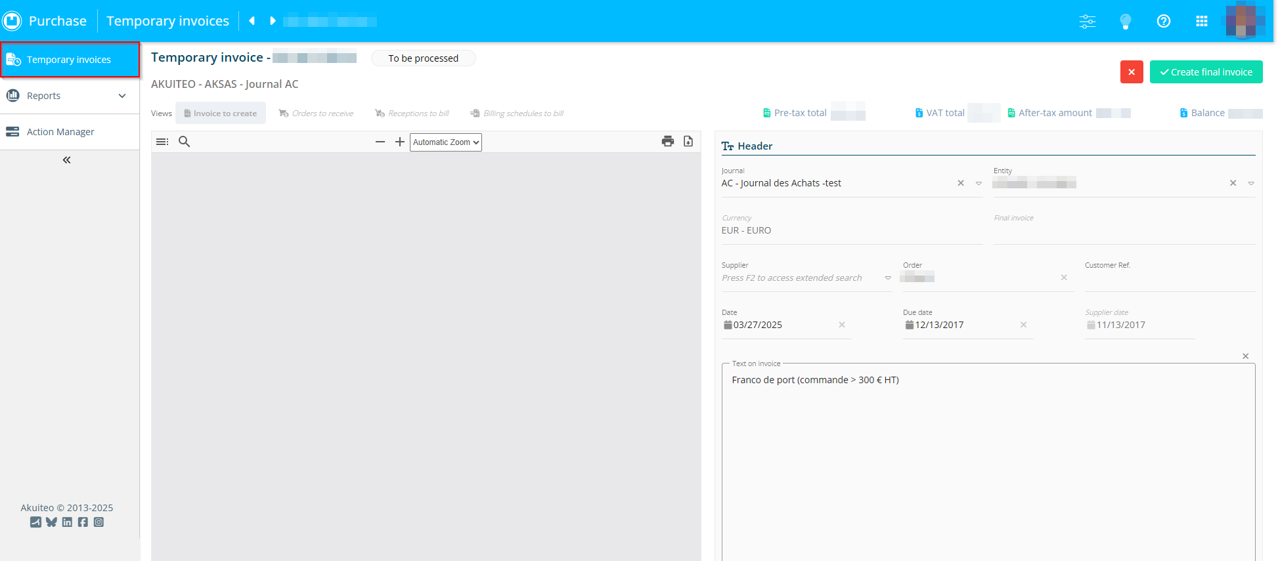Click the lightbulb suggestions icon
The width and height of the screenshot is (1278, 561).
(1126, 21)
